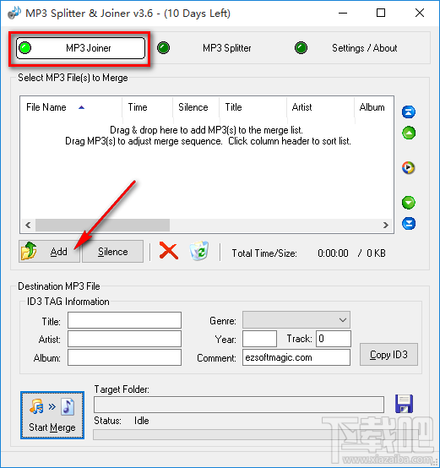The height and width of the screenshot is (468, 440).
Task: Sort list by Artist column header
Action: [321, 107]
